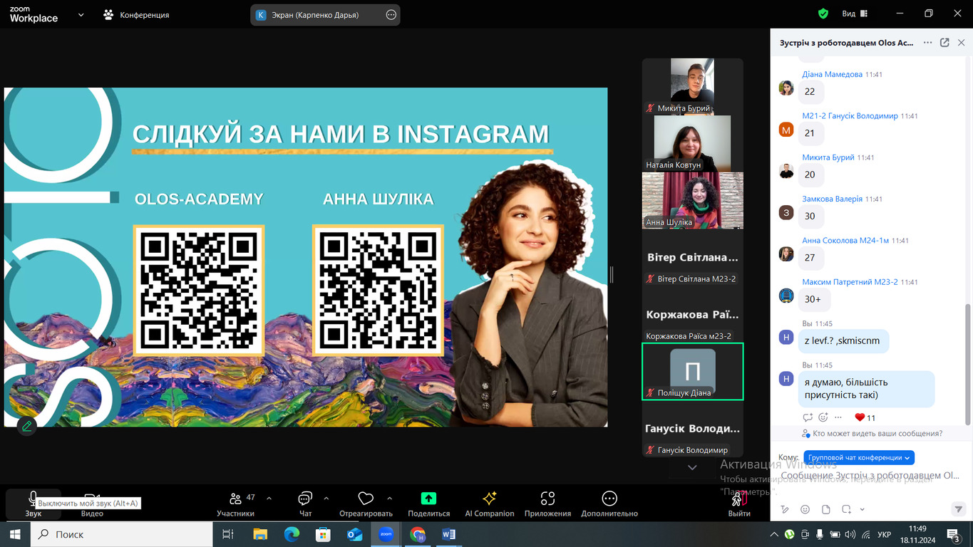
Task: Open chat panel more options ellipsis
Action: [927, 43]
